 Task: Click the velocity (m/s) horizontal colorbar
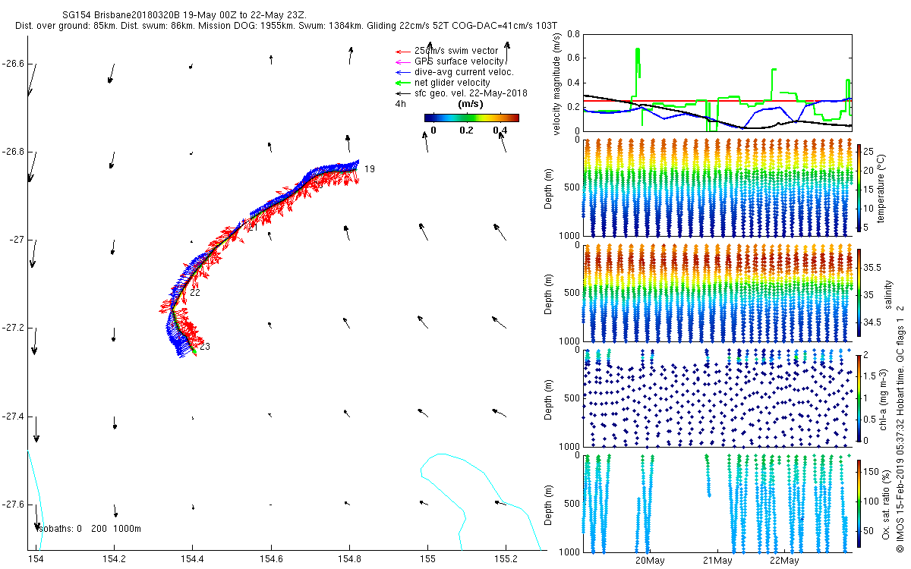coord(471,118)
